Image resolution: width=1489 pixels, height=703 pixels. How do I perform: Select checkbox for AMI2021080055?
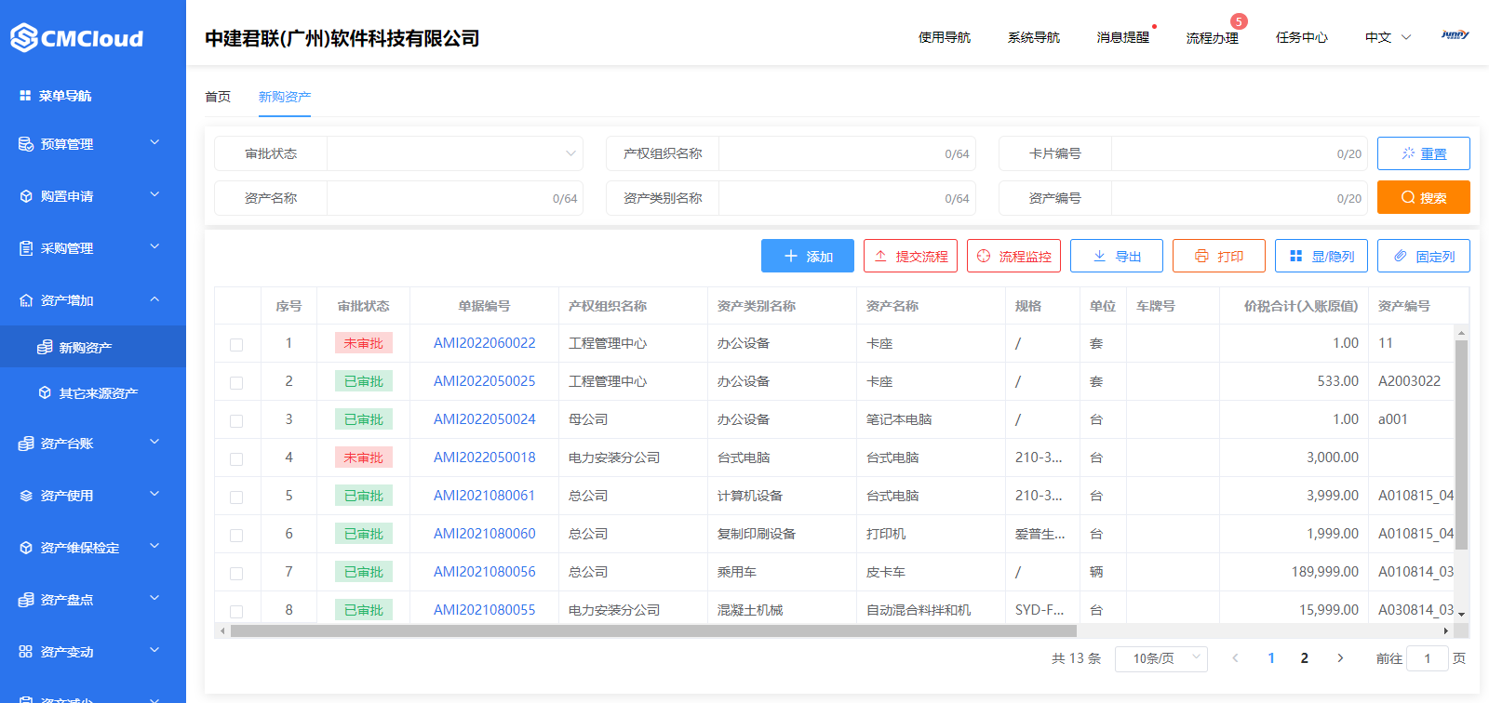coord(236,612)
